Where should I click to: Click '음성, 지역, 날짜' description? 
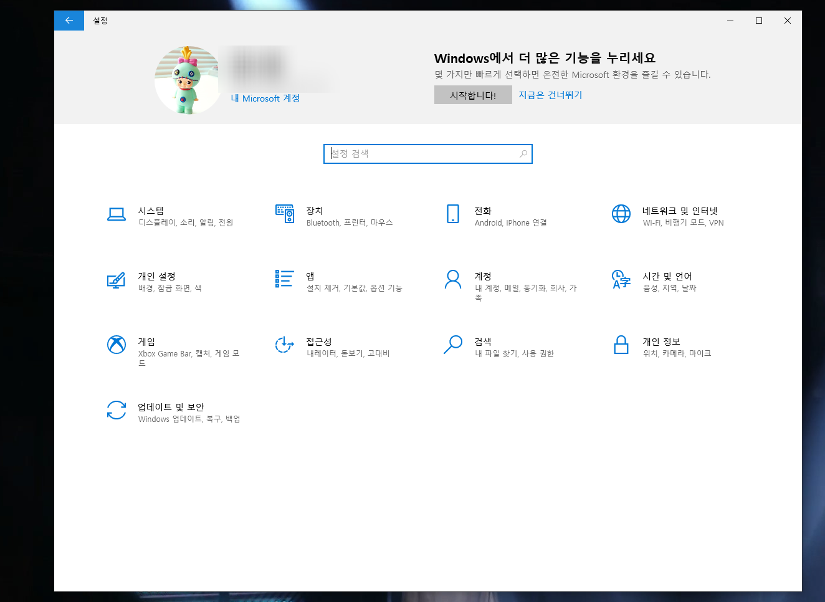coord(670,289)
